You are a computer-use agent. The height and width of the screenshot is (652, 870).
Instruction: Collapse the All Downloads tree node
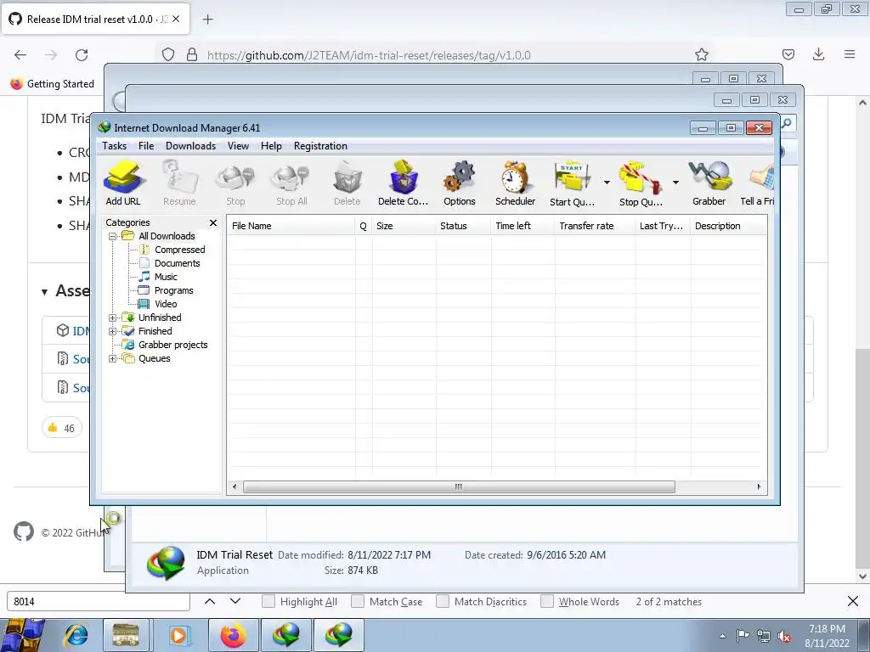[113, 236]
